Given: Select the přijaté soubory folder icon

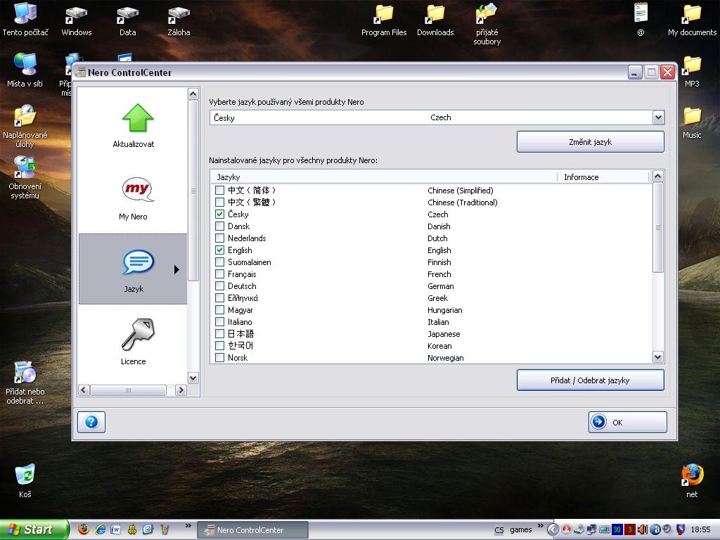Looking at the screenshot, I should [487, 25].
